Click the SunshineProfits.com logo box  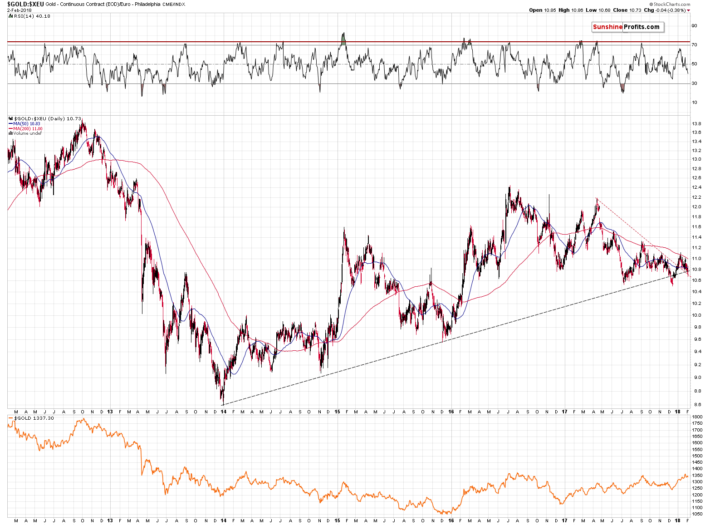(x=627, y=27)
